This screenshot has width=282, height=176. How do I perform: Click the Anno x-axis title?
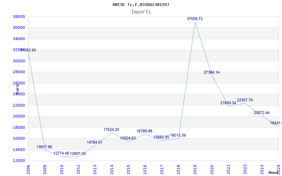point(274,172)
